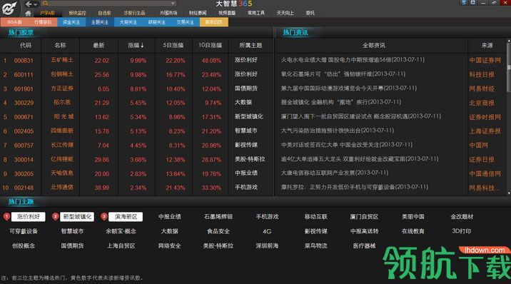The image size is (511, 284).
Task: Open the 沪深A股 menu
Action: point(47,13)
